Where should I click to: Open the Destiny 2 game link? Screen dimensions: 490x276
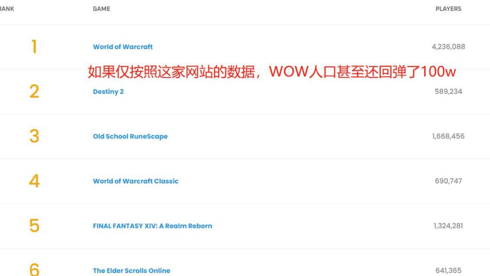[x=108, y=92]
